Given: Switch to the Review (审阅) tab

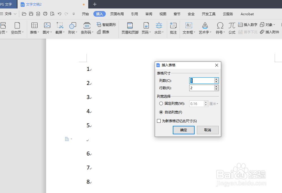Looking at the screenshot, I should coord(149,14).
